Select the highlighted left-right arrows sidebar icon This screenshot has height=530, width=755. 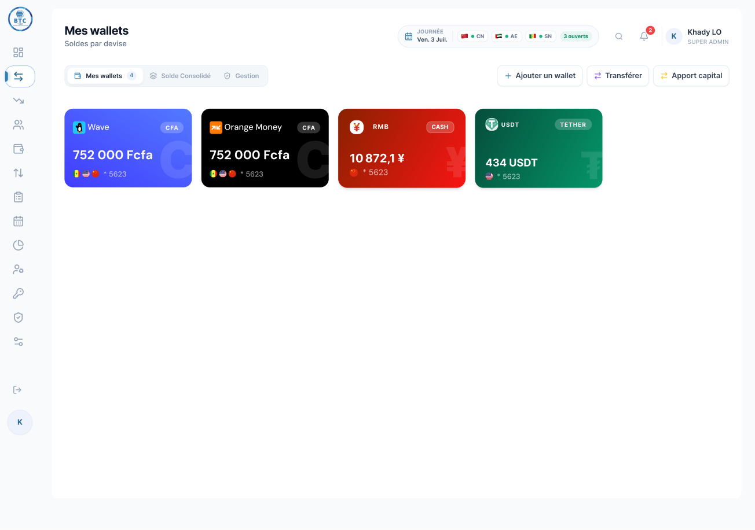click(20, 76)
